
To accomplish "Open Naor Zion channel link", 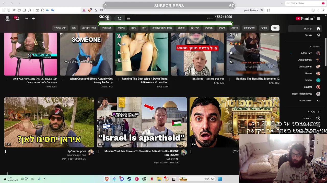I will tap(76, 155).
